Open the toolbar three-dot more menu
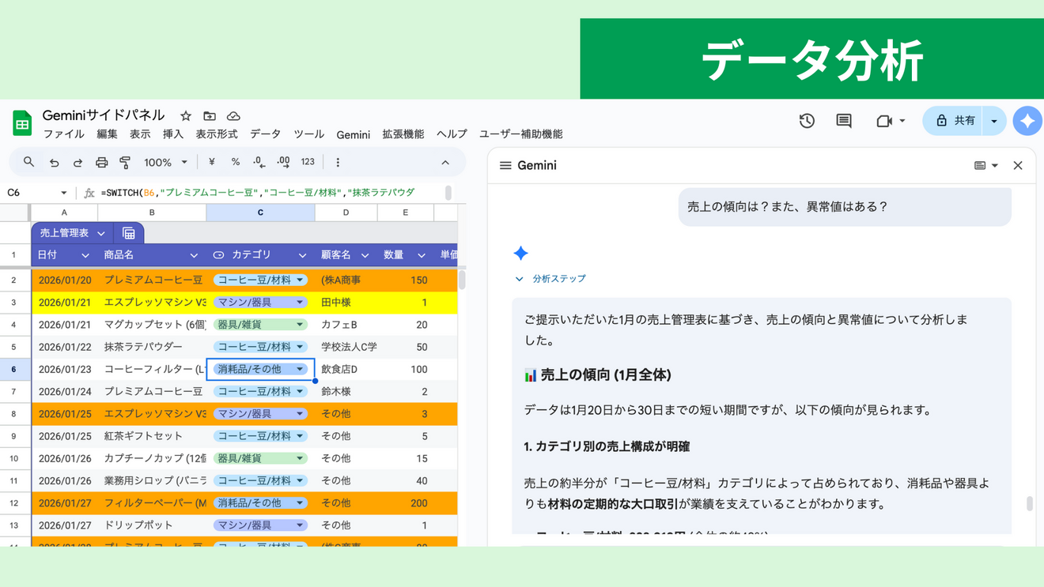This screenshot has width=1044, height=587. [x=338, y=162]
